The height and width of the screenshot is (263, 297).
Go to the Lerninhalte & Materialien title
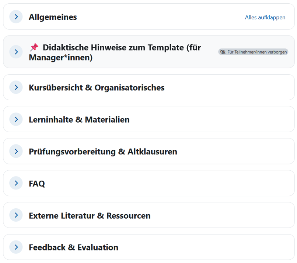[x=79, y=119]
